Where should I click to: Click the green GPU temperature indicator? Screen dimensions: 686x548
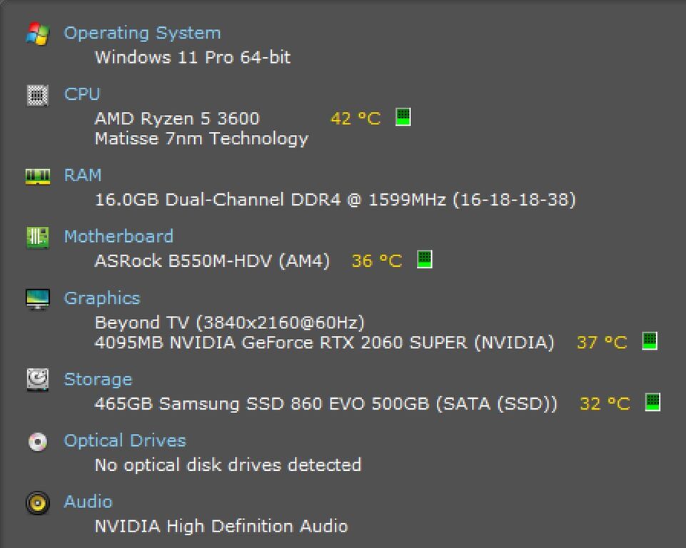pyautogui.click(x=650, y=341)
